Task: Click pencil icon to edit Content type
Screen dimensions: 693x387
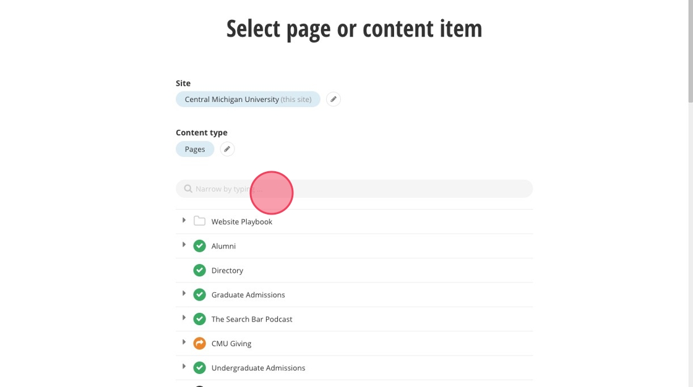Action: pos(227,149)
